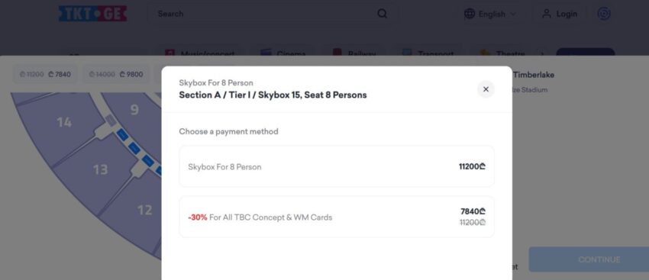Screen dimensions: 649x280
Task: Click the CONTINUE button
Action: 589,259
